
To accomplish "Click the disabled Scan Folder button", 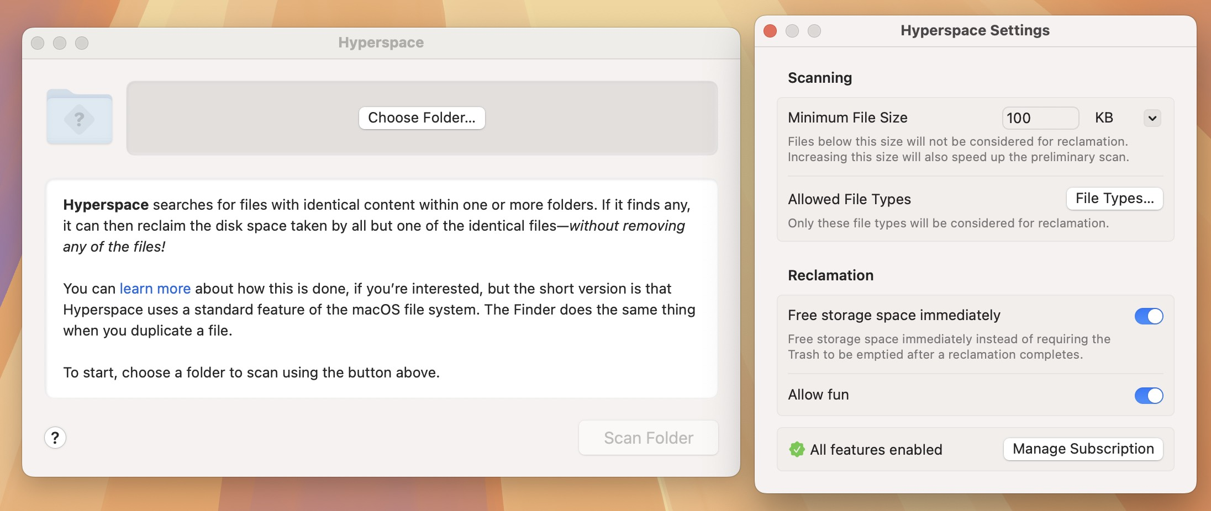I will click(649, 438).
